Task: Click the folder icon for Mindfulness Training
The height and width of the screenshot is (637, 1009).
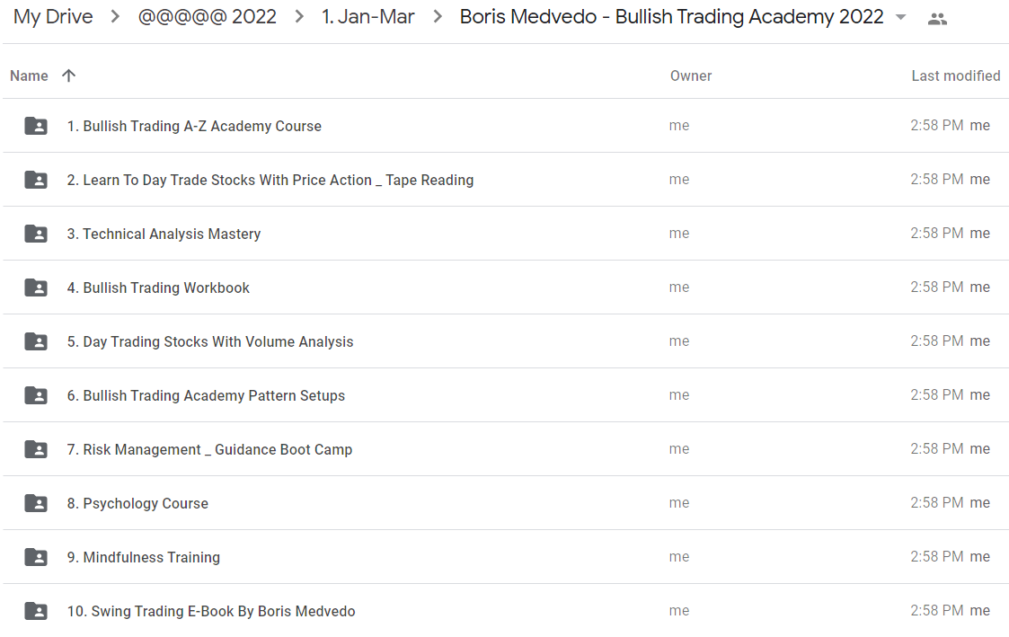Action: point(36,557)
